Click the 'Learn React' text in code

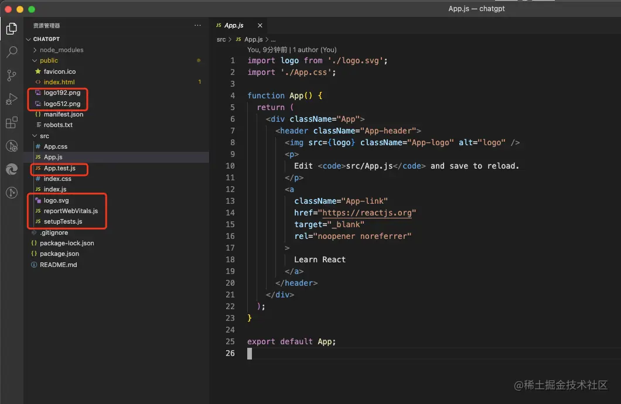click(x=320, y=259)
